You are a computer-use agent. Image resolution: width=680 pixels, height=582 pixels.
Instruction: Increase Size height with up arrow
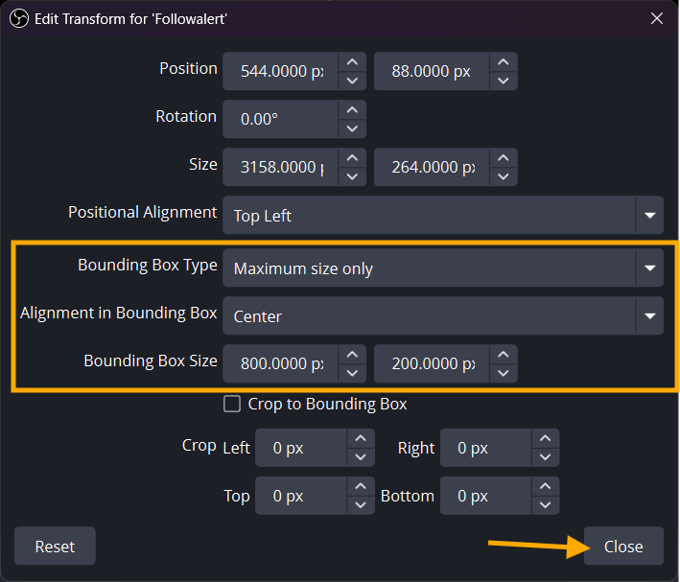504,157
